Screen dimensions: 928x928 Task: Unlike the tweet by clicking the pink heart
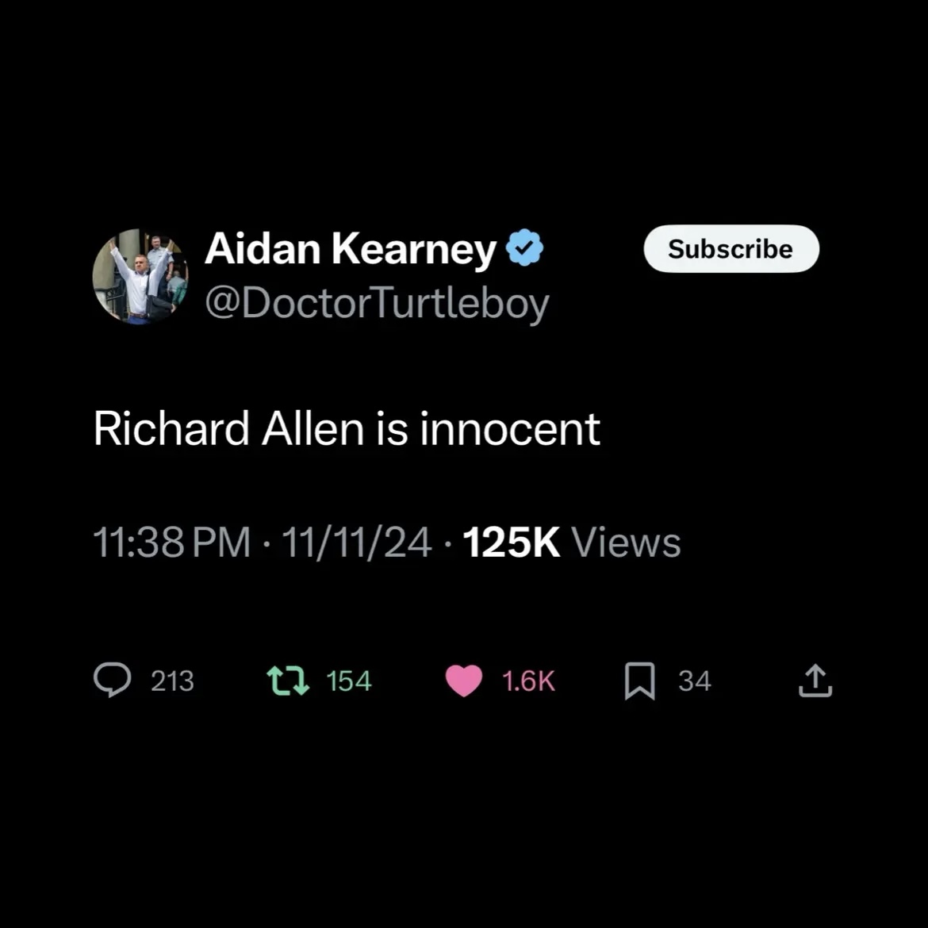pyautogui.click(x=465, y=681)
